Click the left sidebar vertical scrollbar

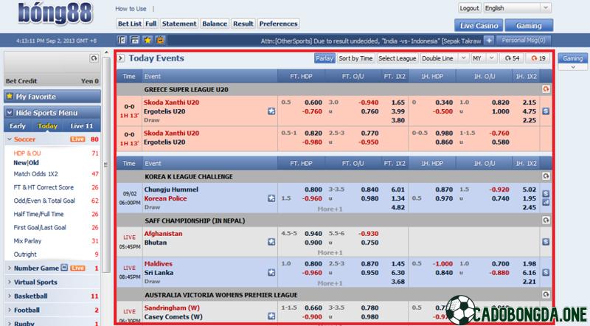[105, 164]
